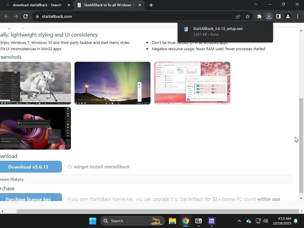This screenshot has width=304, height=228.
Task: Open notifications via the bell icon
Action: [296, 221]
